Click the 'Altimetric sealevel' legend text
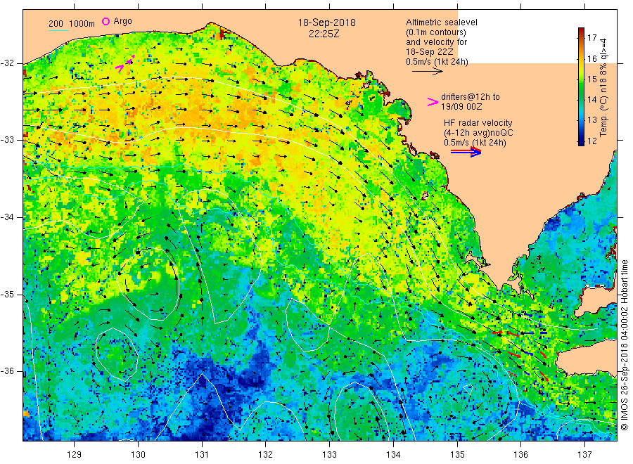633x464 pixels. [x=442, y=22]
